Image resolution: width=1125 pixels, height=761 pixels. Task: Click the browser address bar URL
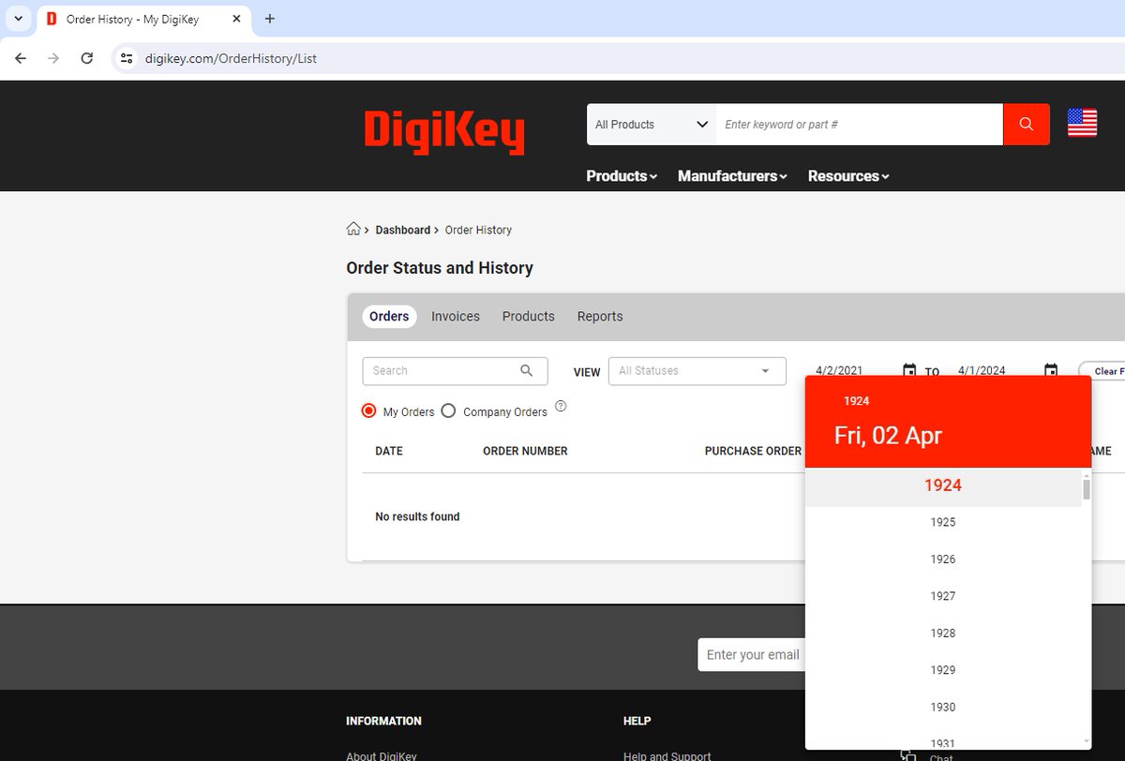tap(231, 58)
